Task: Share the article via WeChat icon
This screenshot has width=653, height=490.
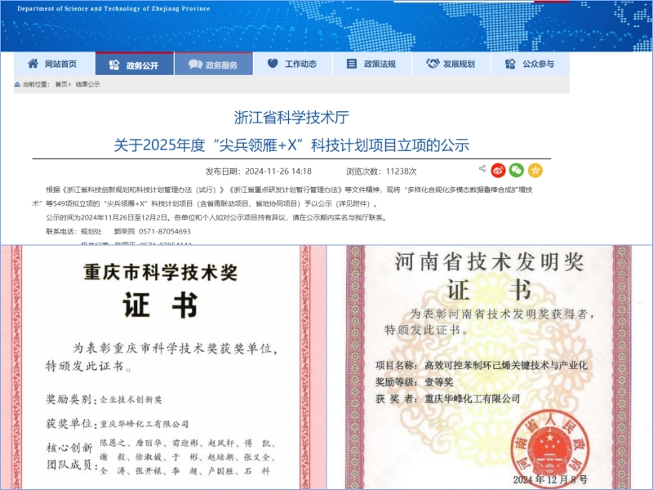Action: 516,170
